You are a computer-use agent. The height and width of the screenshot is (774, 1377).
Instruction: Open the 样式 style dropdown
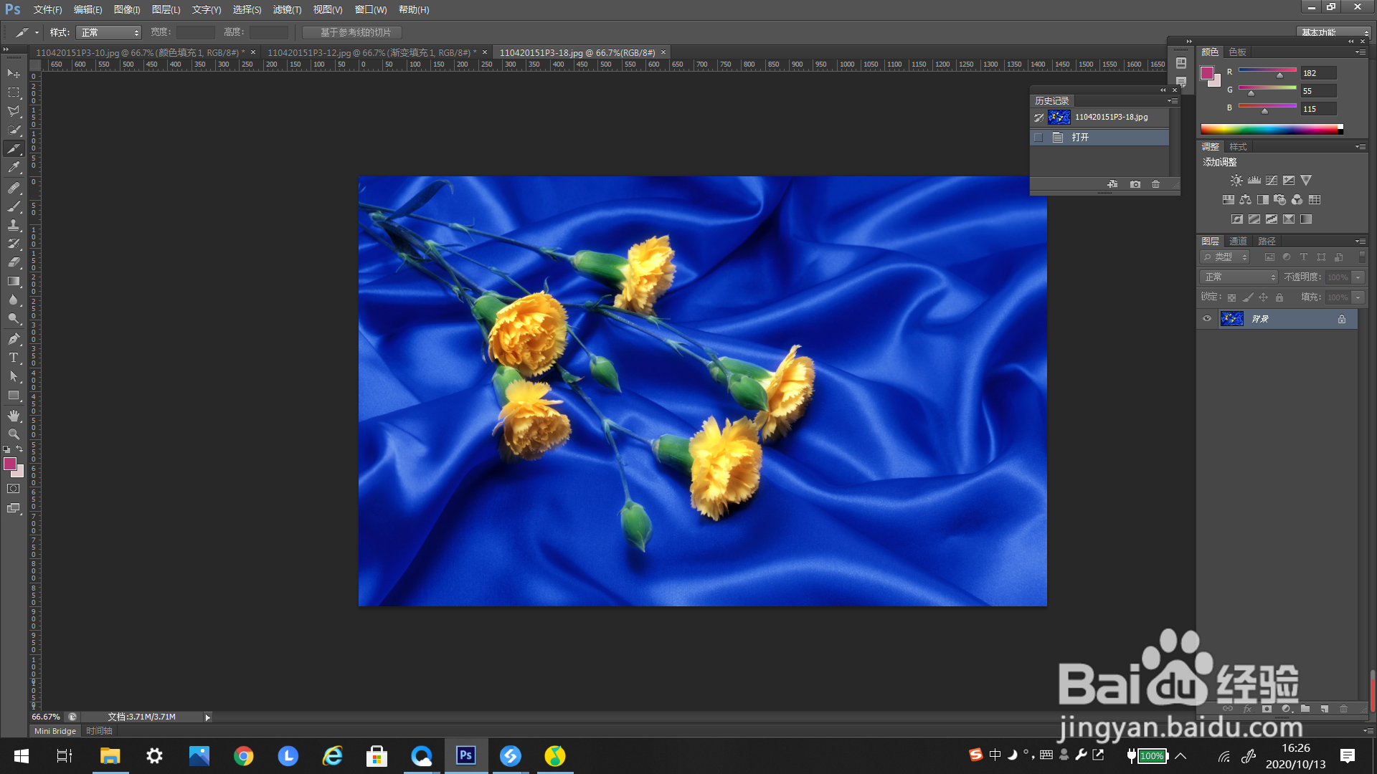click(109, 32)
